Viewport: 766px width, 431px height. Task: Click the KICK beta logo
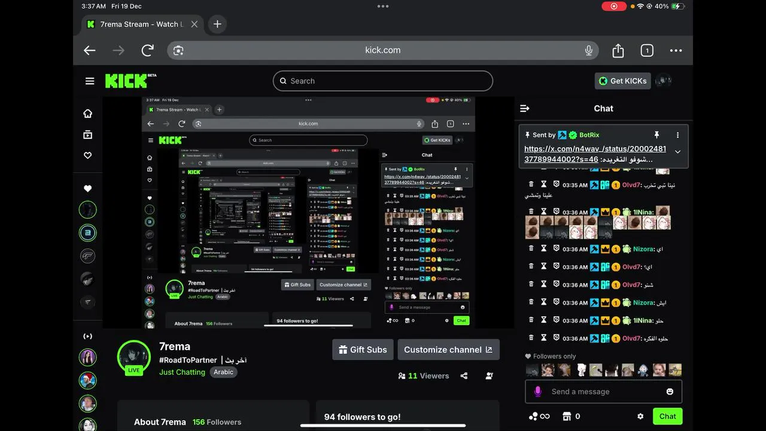tap(130, 81)
